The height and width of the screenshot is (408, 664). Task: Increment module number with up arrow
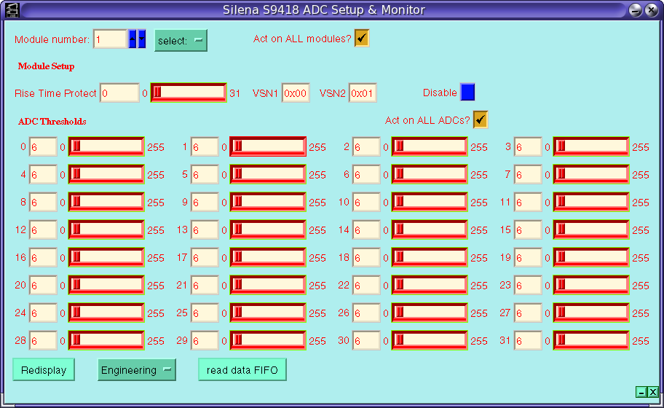click(133, 39)
